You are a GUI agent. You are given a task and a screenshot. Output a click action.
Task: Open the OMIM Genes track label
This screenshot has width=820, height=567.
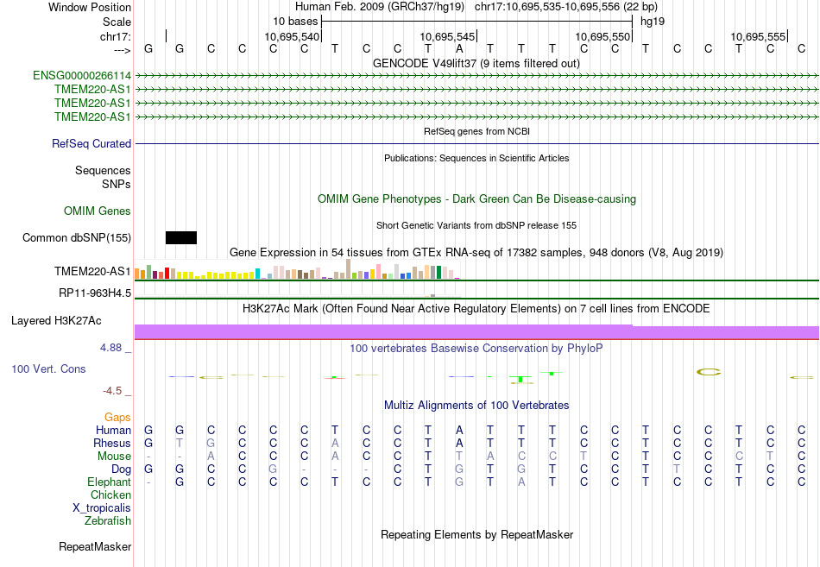[x=98, y=211]
